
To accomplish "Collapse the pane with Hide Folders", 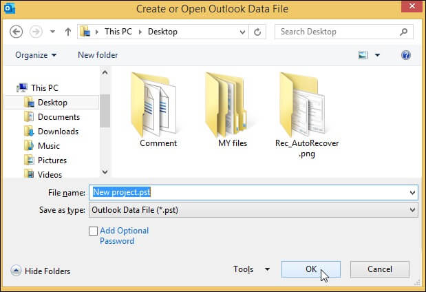I will pos(41,271).
